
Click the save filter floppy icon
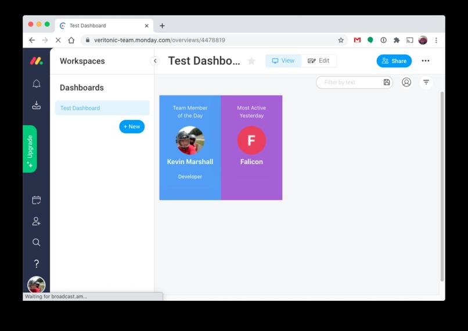(387, 82)
